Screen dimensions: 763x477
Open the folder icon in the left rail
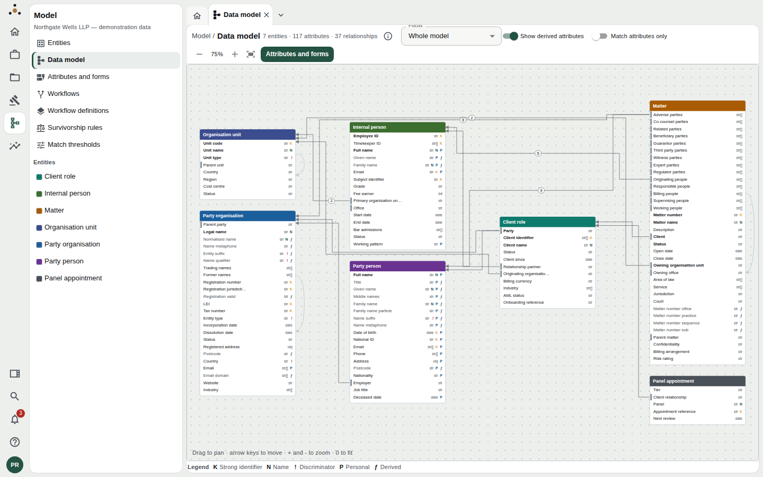point(15,77)
